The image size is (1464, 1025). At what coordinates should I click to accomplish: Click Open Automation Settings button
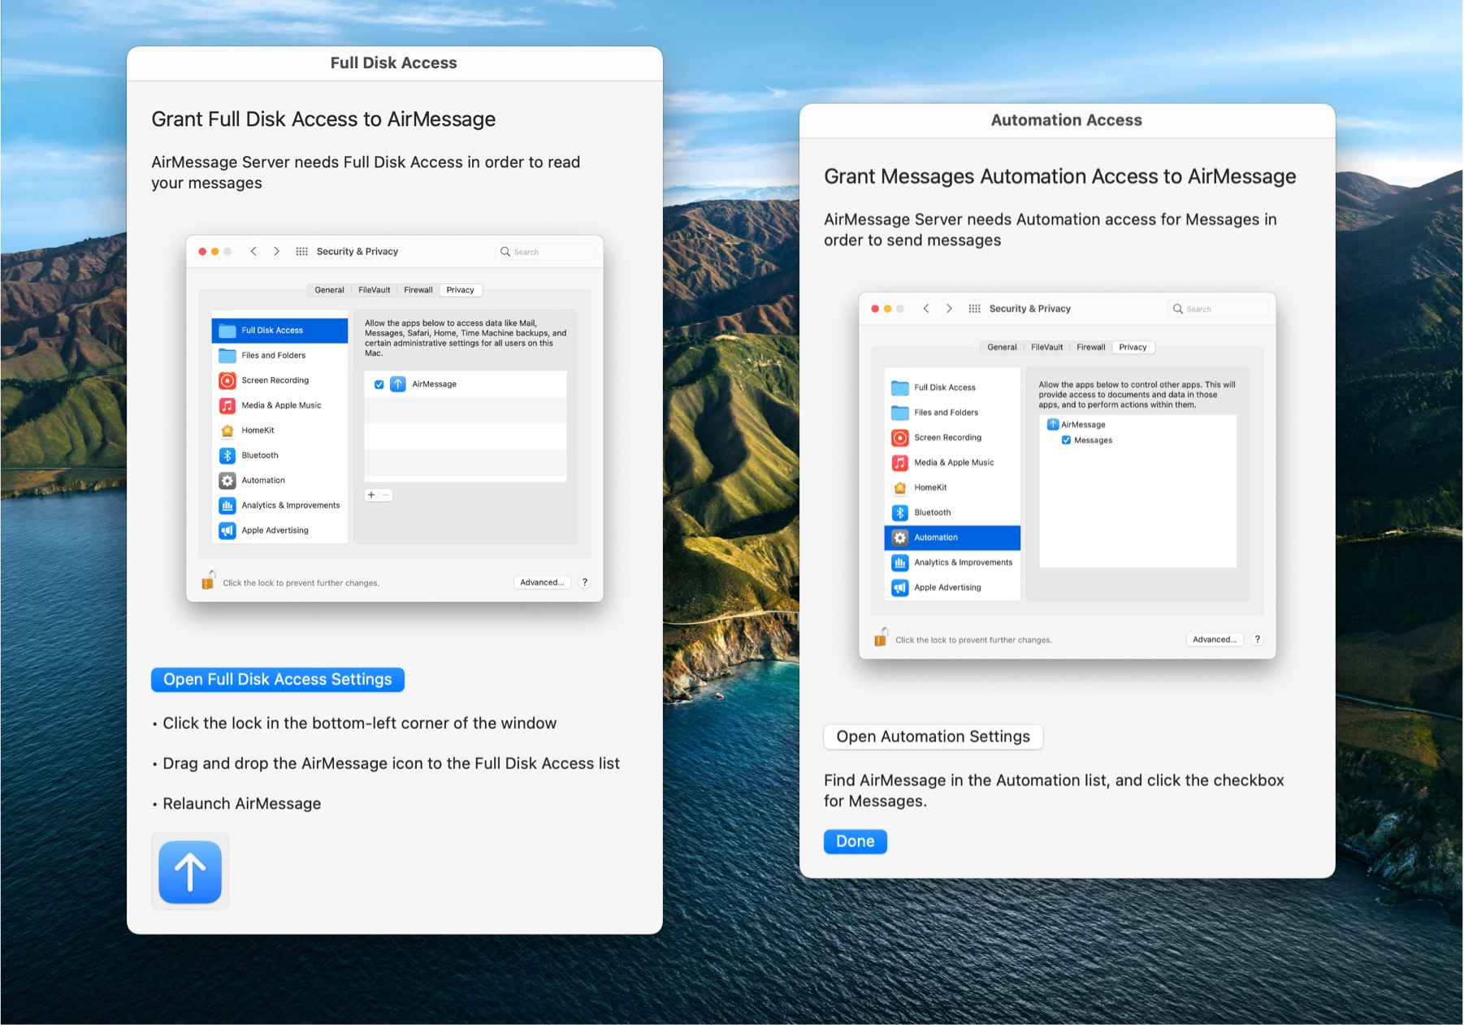click(933, 737)
